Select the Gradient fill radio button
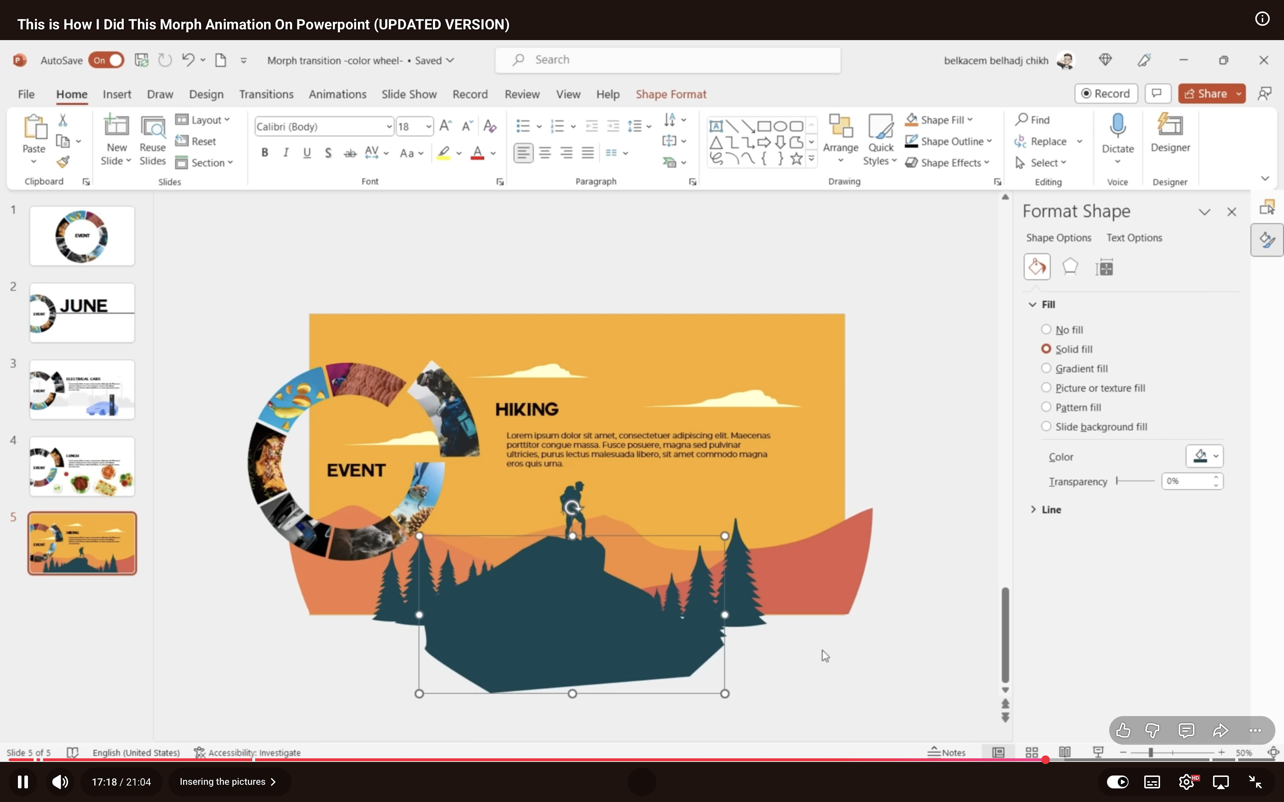 pyautogui.click(x=1046, y=368)
